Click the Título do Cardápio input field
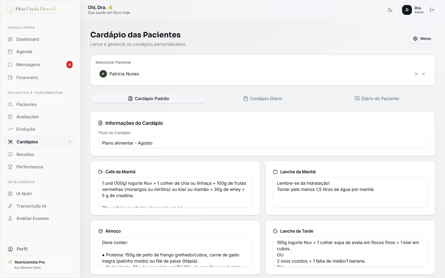The height and width of the screenshot is (278, 445). point(263,143)
